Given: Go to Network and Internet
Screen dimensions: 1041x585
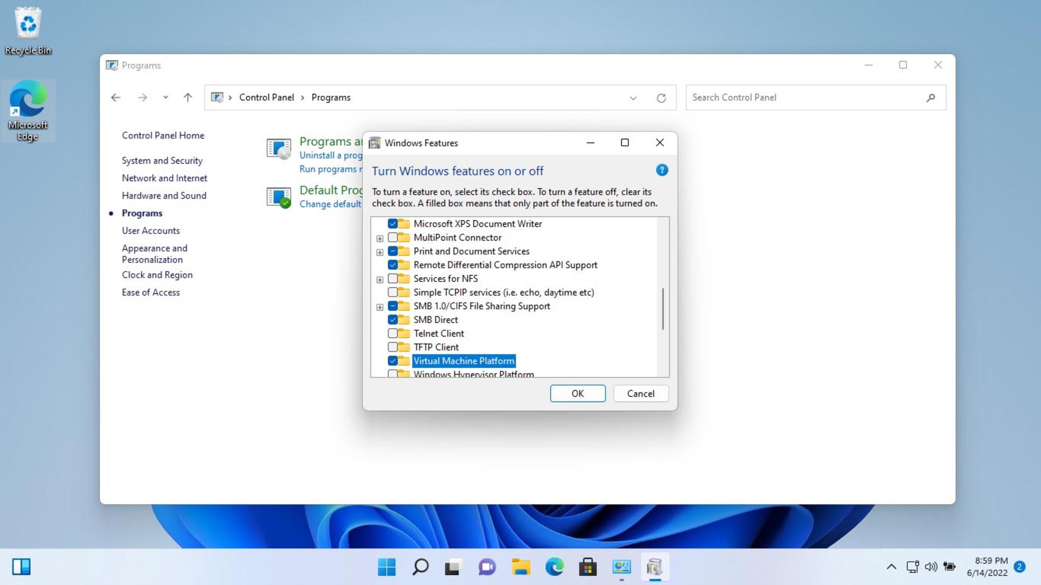Looking at the screenshot, I should coord(164,178).
